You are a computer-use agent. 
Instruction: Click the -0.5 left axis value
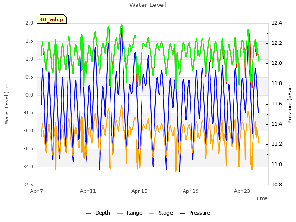29,113
